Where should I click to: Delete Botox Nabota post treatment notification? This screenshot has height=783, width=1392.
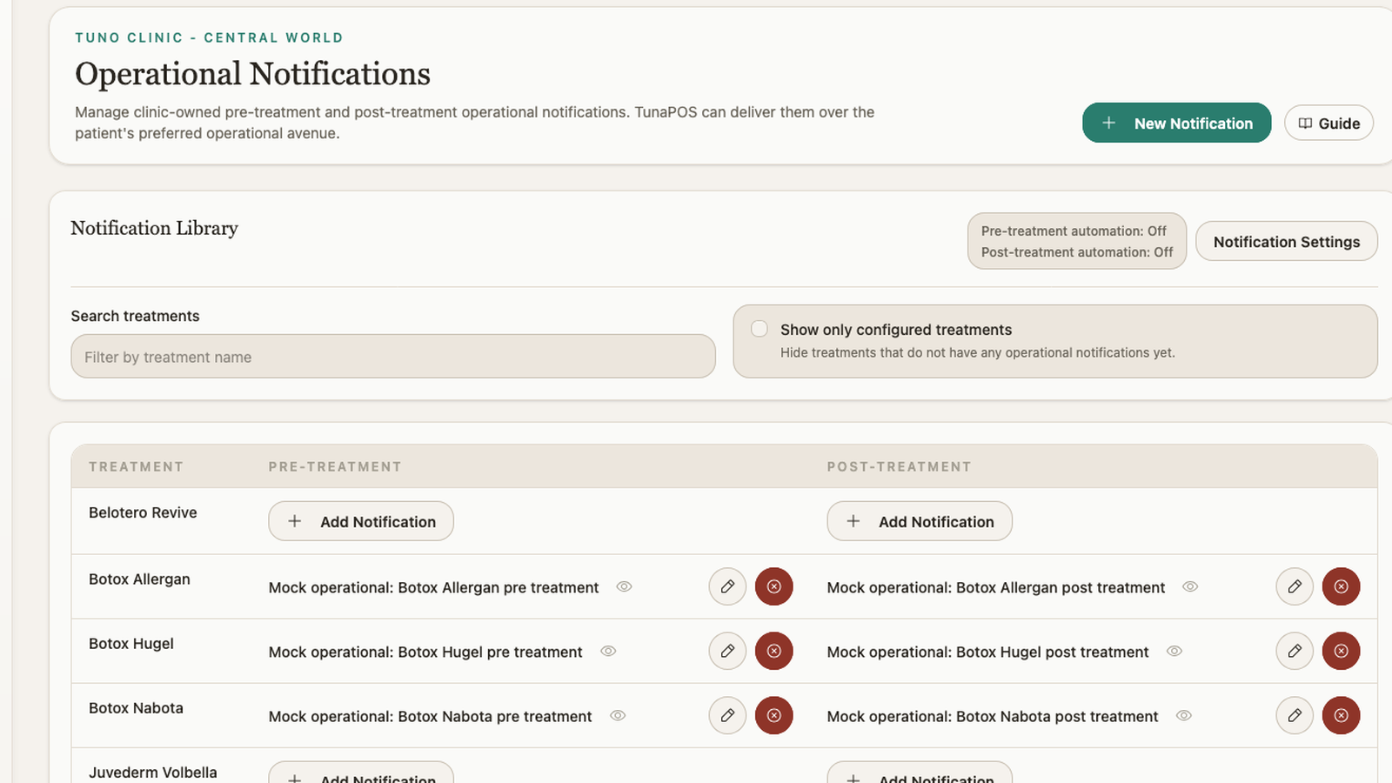click(1341, 715)
